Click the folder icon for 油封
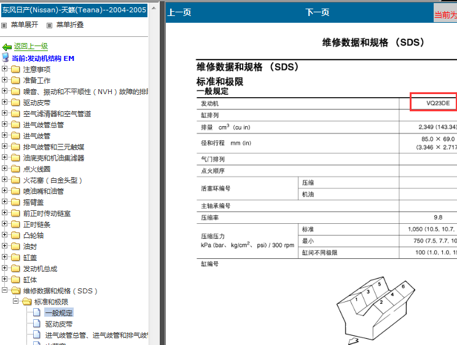Screen dimensions: 457x345 click(15, 247)
